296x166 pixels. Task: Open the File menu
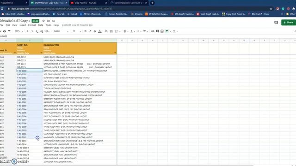(2, 25)
